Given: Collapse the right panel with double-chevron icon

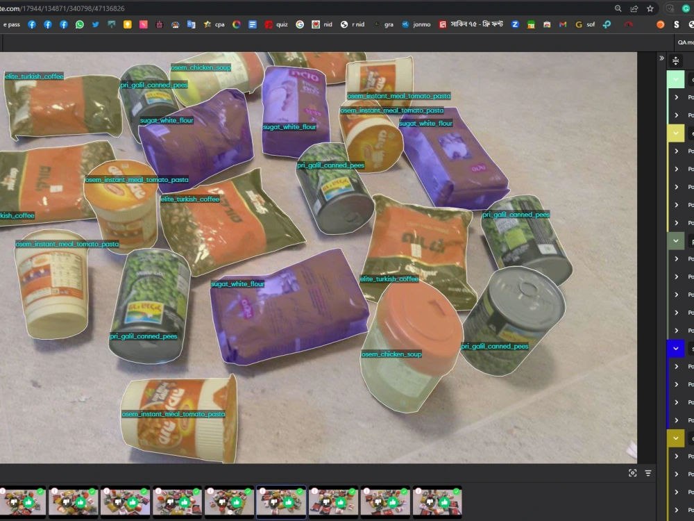Looking at the screenshot, I should coord(661,58).
